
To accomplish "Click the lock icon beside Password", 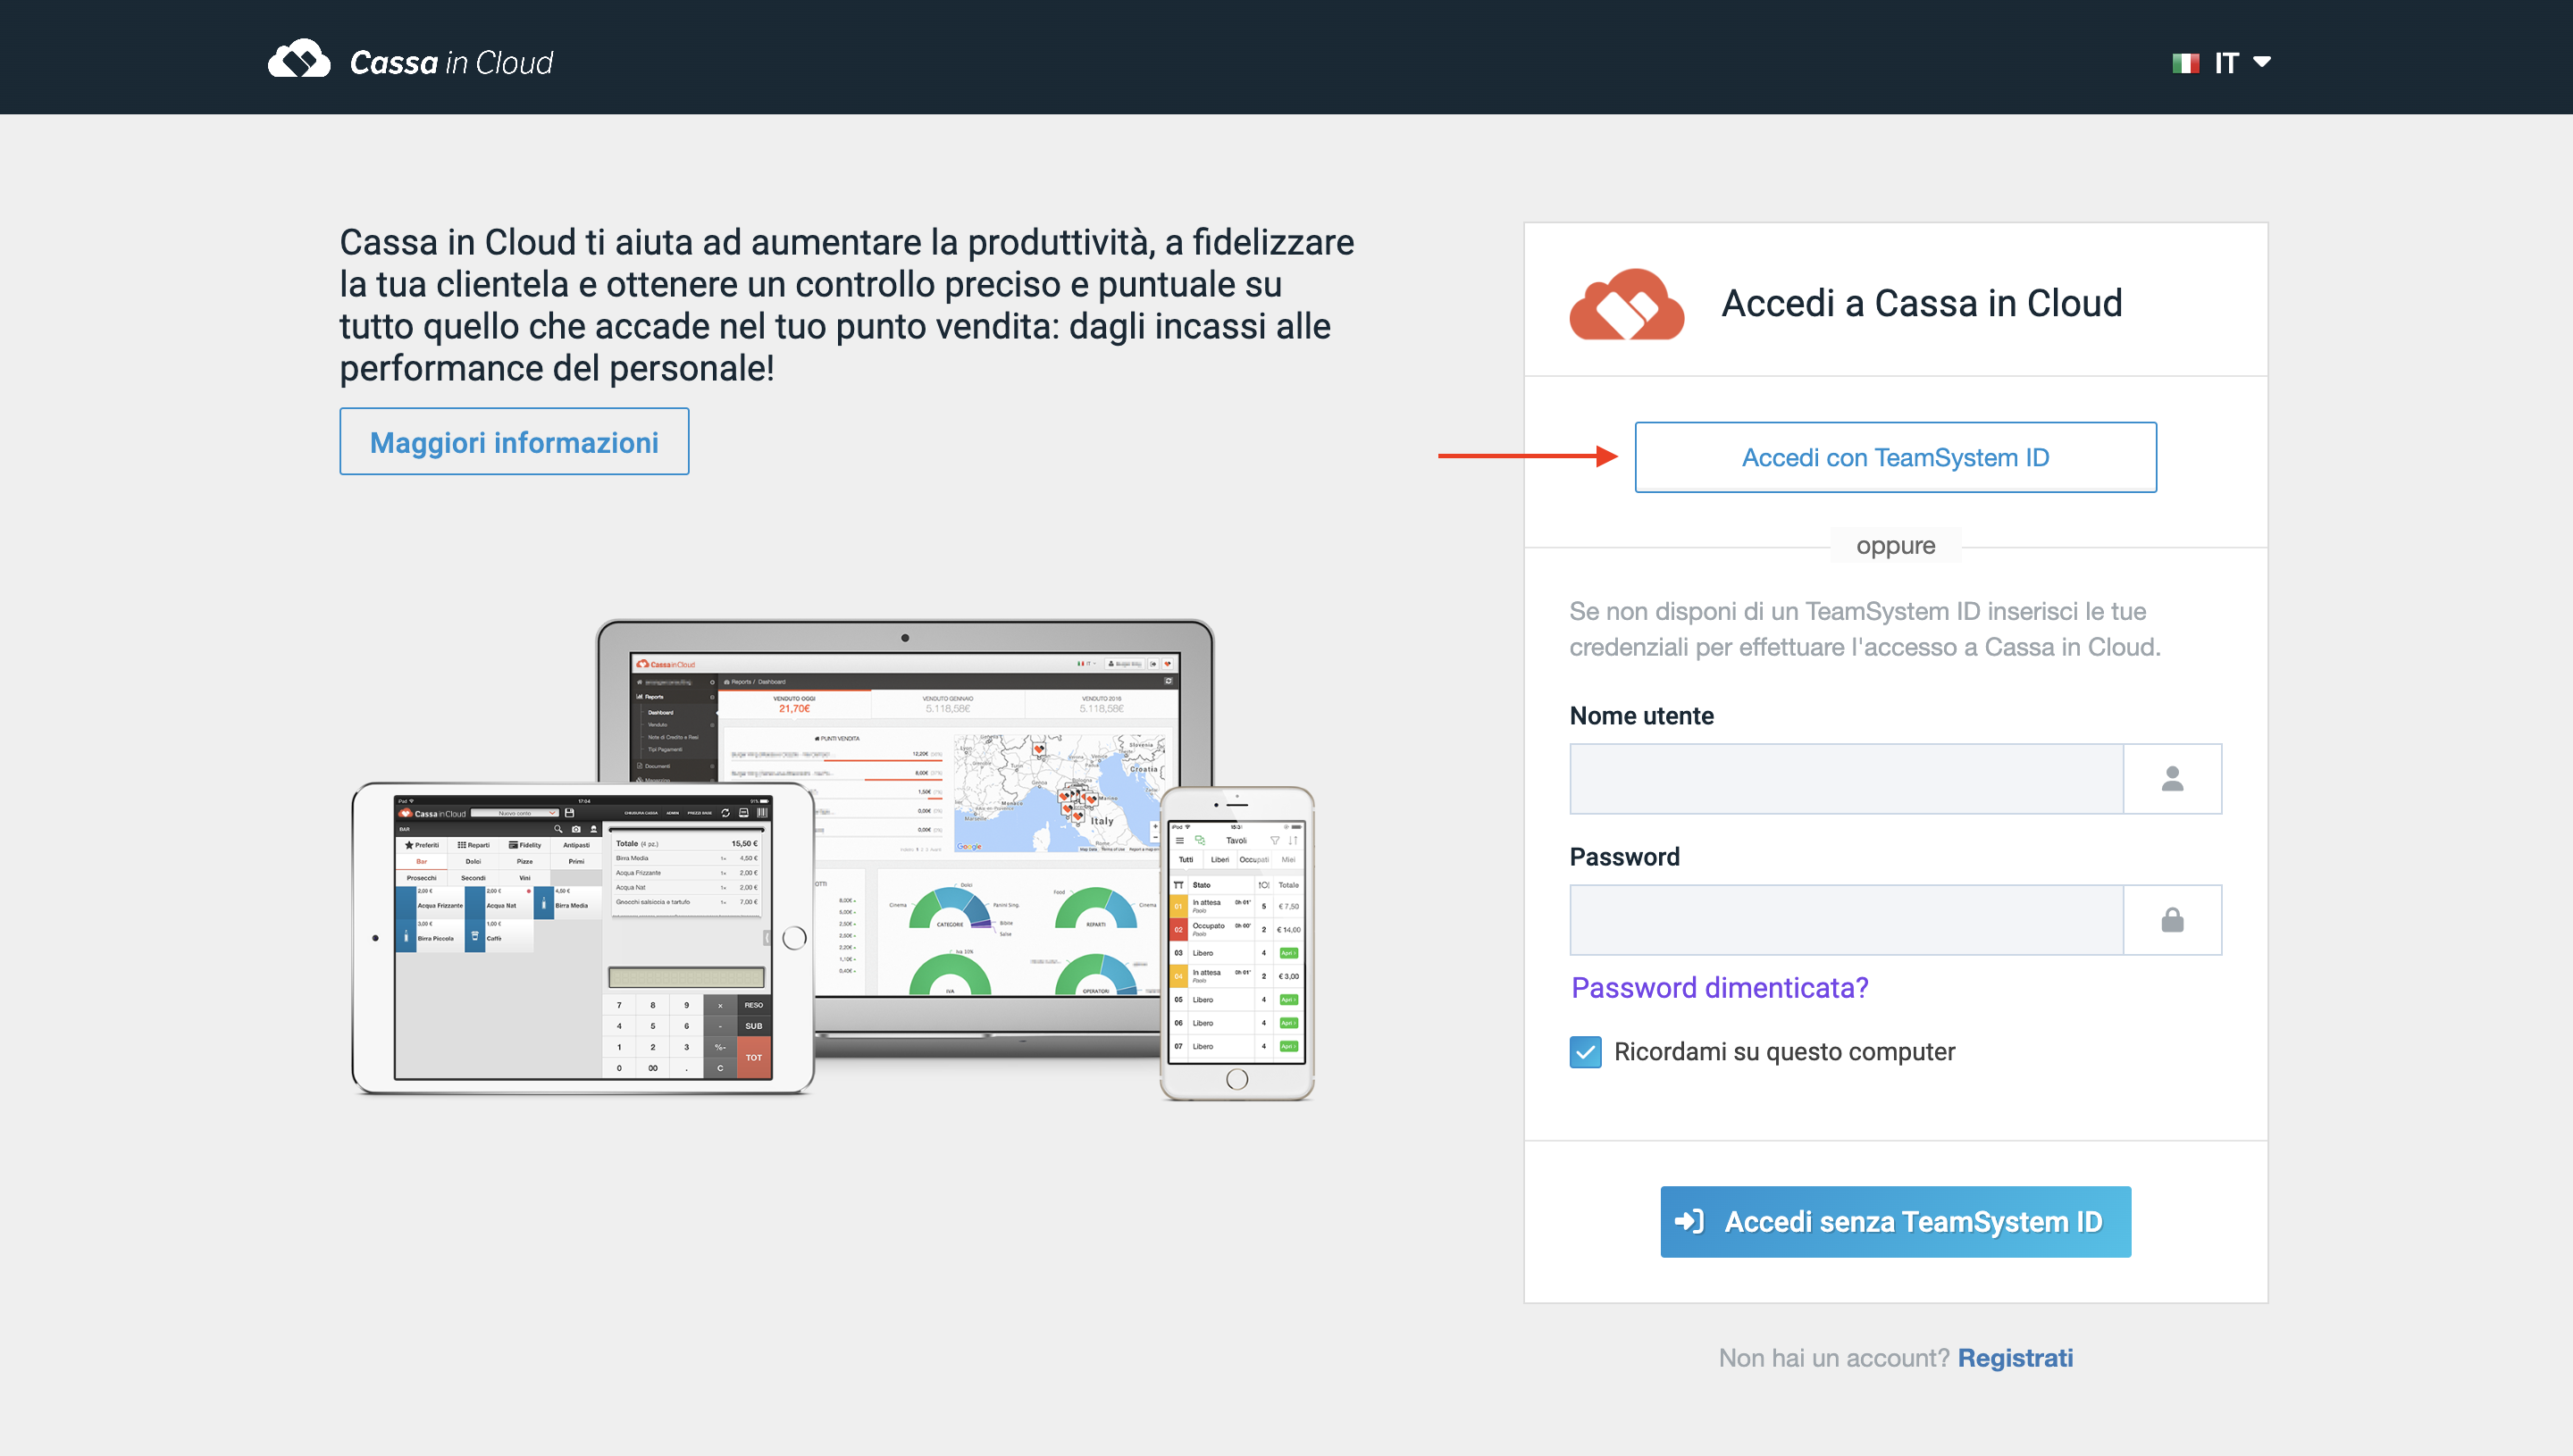I will pyautogui.click(x=2172, y=919).
